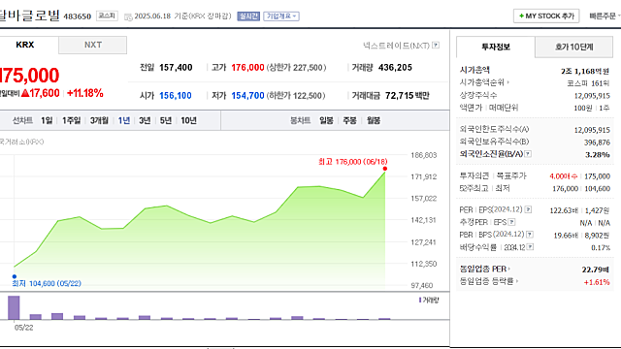Switch to the NXT tab

93,46
